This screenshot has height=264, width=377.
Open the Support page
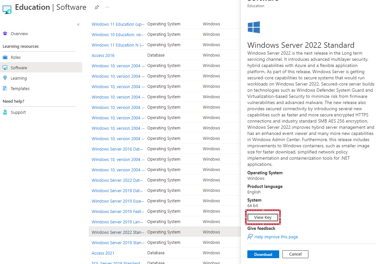pyautogui.click(x=18, y=112)
